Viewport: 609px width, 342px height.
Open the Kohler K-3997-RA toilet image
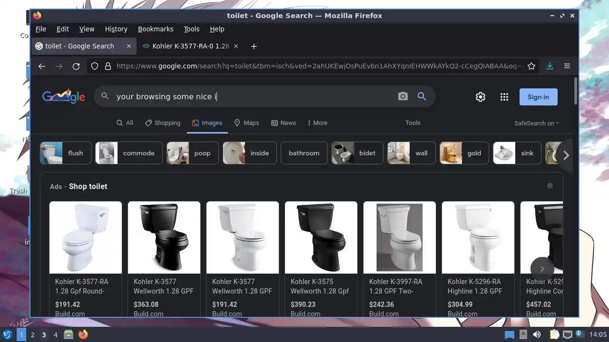pyautogui.click(x=400, y=237)
